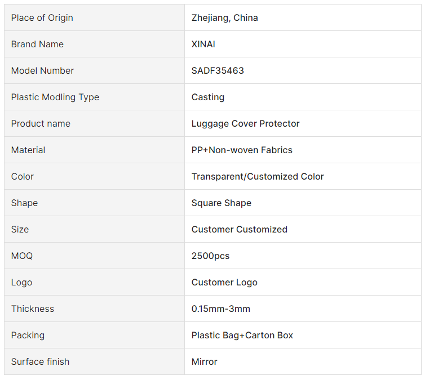The height and width of the screenshot is (380, 425).
Task: Select the 'Thickness' label cell
Action: [33, 309]
